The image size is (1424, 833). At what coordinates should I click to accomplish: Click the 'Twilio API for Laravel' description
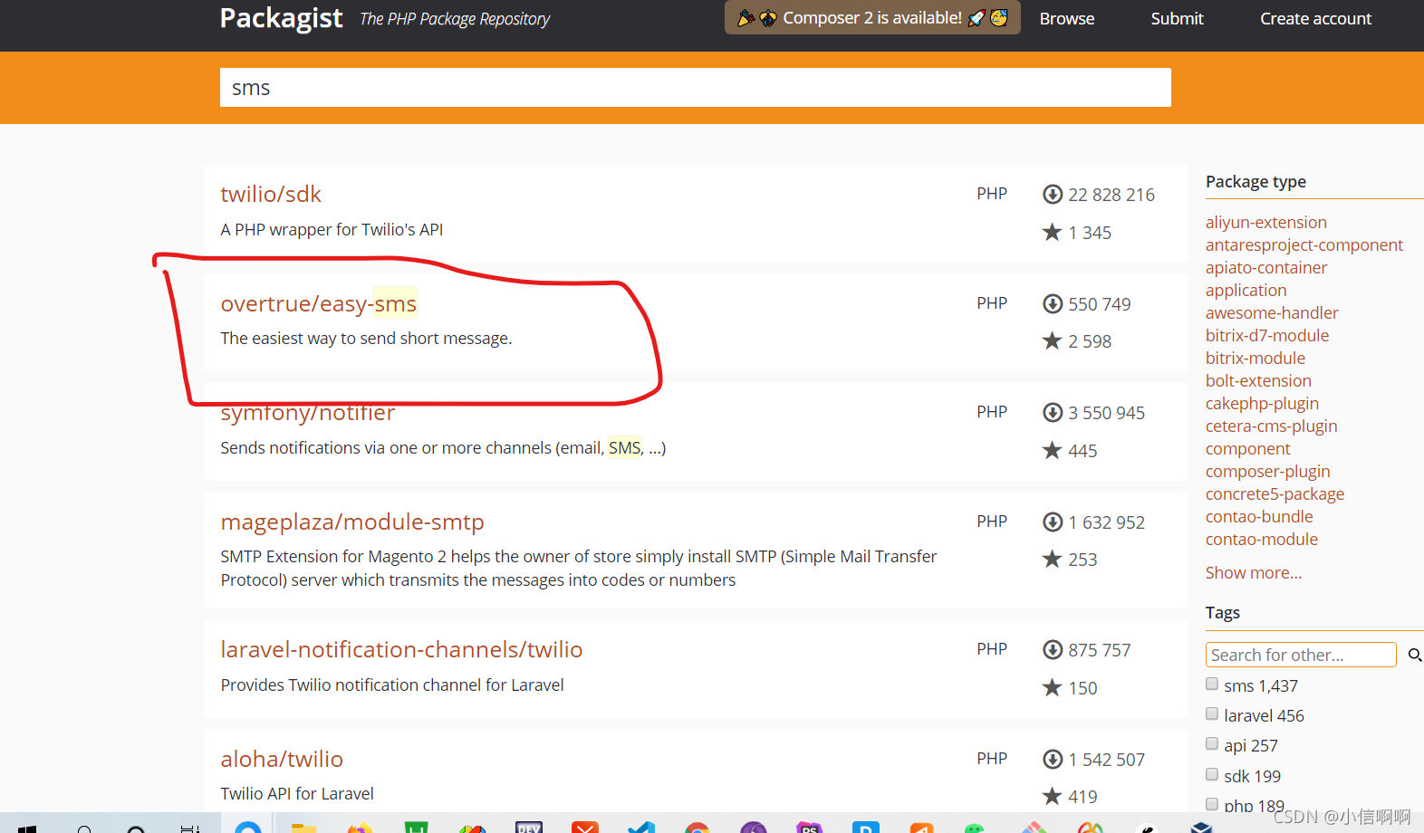(x=296, y=794)
